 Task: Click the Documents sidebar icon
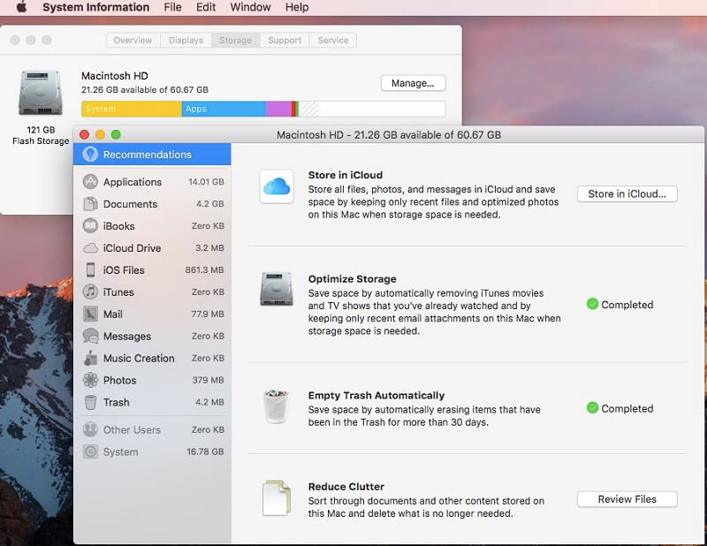pyautogui.click(x=90, y=204)
